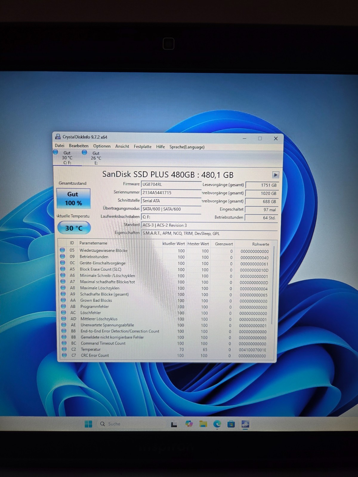This screenshot has height=477, width=358.
Task: Click the Betriebsstunden 64 Std. value
Action: click(x=262, y=218)
